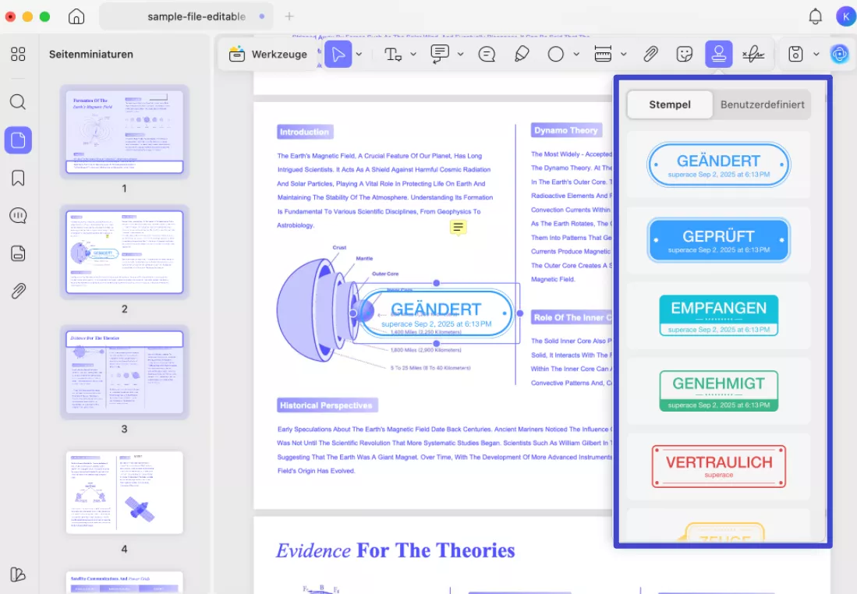Click the Seitenminiaturen panel title
The height and width of the screenshot is (594, 857).
coord(91,54)
